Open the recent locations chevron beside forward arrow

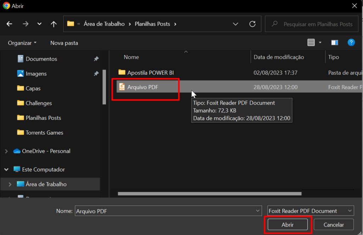39,24
